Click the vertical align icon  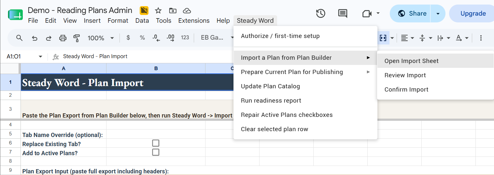click(422, 38)
